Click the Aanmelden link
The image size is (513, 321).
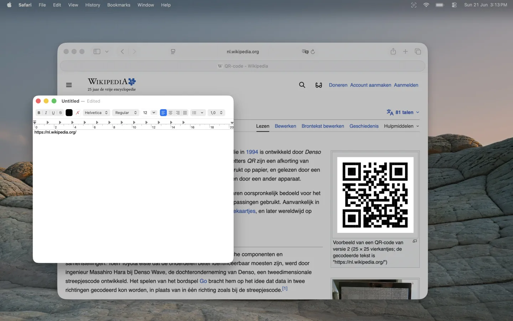(x=406, y=85)
